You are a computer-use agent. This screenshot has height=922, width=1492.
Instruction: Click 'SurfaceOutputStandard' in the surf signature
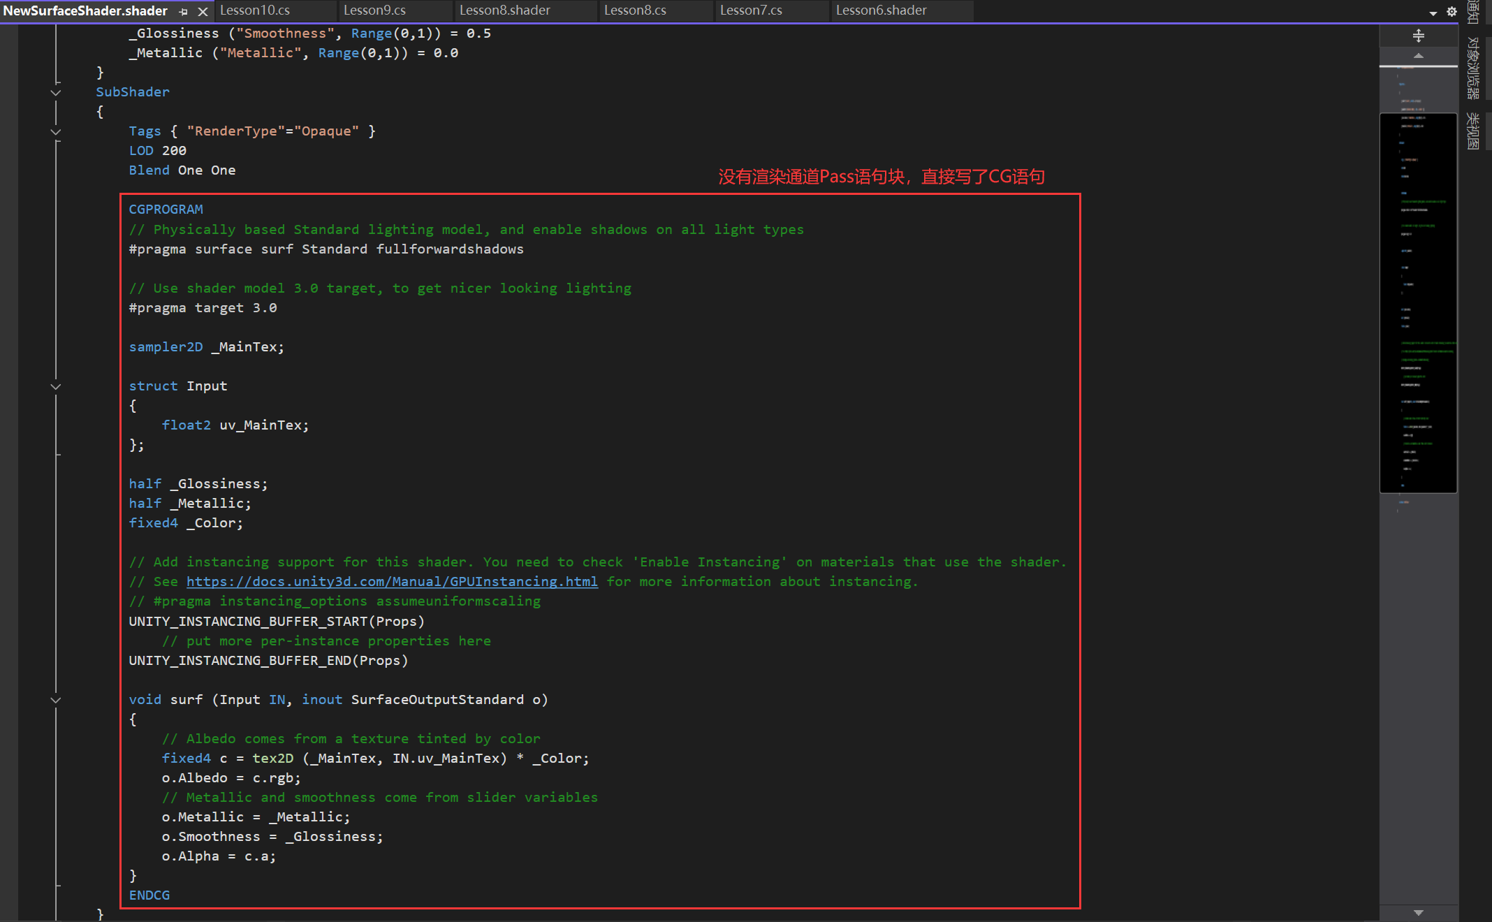pyautogui.click(x=437, y=700)
